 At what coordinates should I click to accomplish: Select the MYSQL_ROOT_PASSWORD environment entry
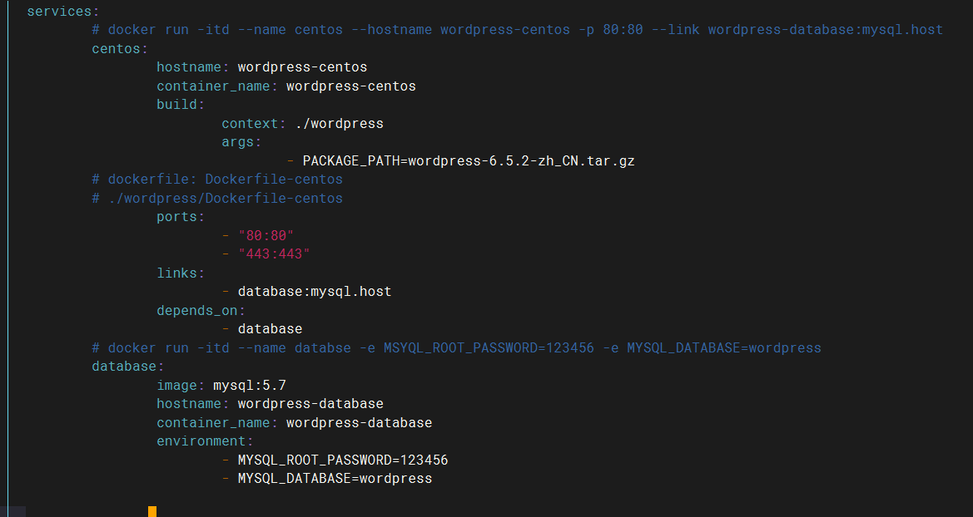pyautogui.click(x=343, y=460)
